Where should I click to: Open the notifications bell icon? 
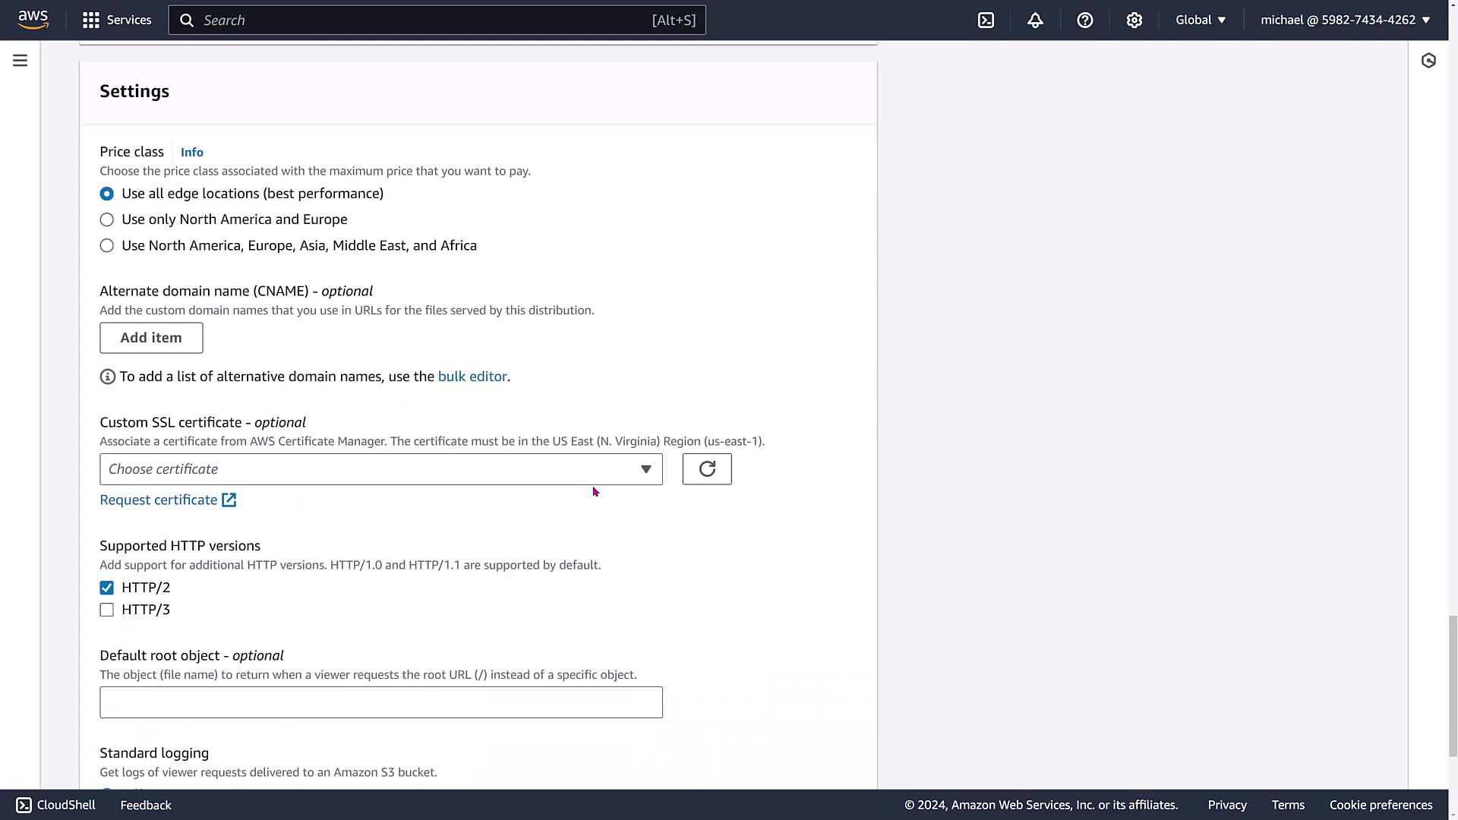1035,20
